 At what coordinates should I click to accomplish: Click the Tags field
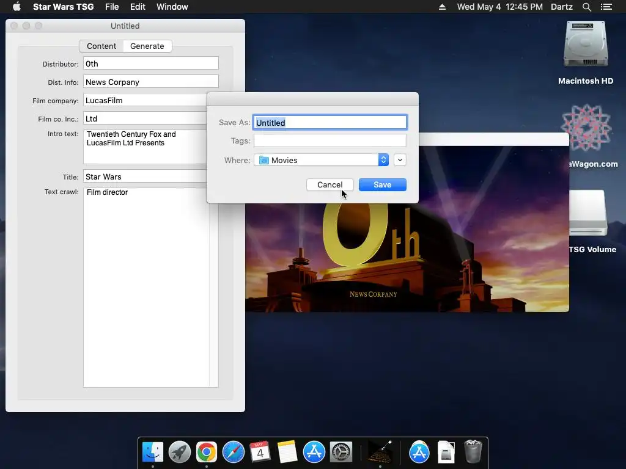(x=330, y=140)
